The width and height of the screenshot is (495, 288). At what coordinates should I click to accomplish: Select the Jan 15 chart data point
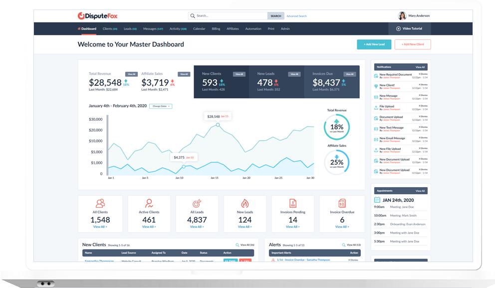[218, 125]
